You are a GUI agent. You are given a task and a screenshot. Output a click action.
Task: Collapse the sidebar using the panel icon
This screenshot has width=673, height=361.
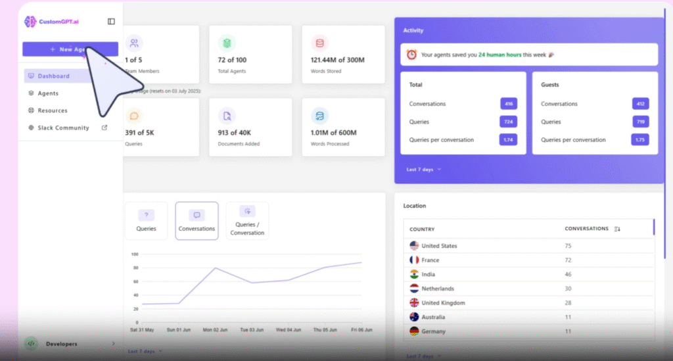pos(111,22)
